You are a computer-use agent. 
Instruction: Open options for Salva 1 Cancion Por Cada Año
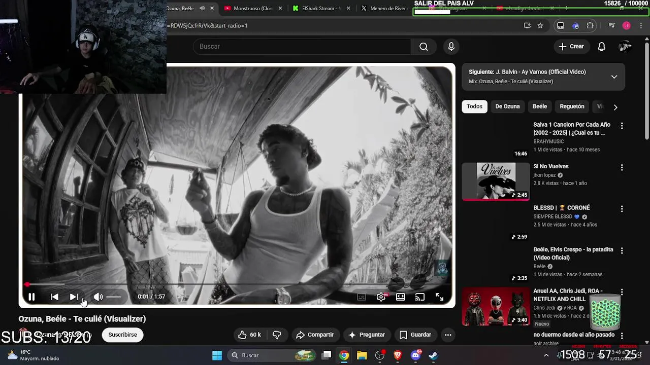(622, 126)
